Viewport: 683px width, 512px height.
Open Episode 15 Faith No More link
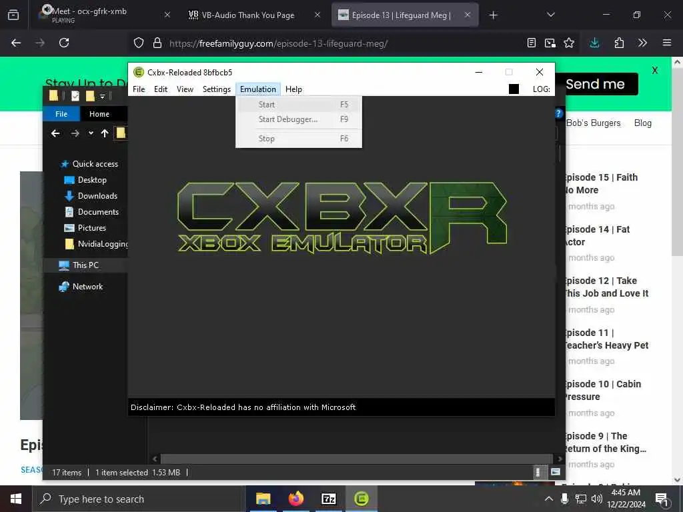click(601, 184)
